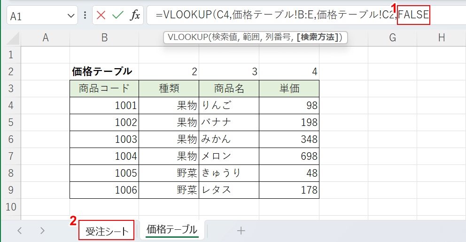The image size is (466, 242).
Task: Click the cell with price 698
Action: (x=289, y=156)
